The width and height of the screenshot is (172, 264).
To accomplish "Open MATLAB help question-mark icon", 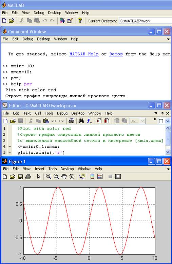I will [x=80, y=20].
